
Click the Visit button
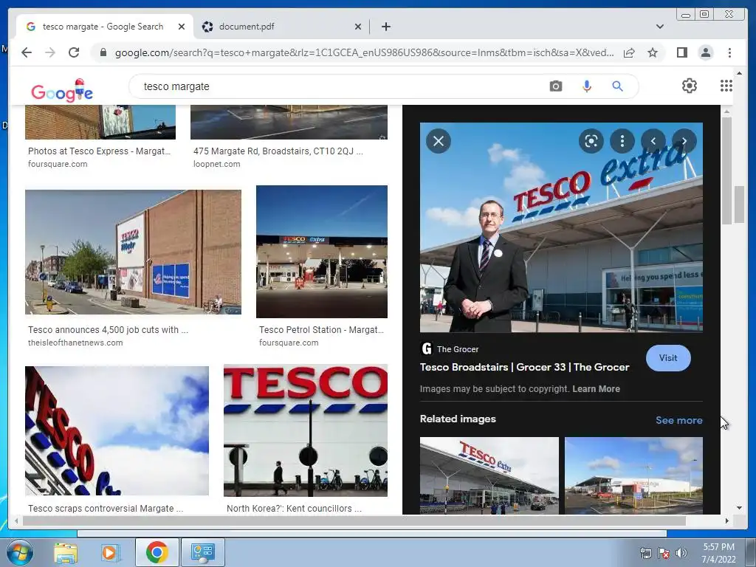pyautogui.click(x=667, y=358)
